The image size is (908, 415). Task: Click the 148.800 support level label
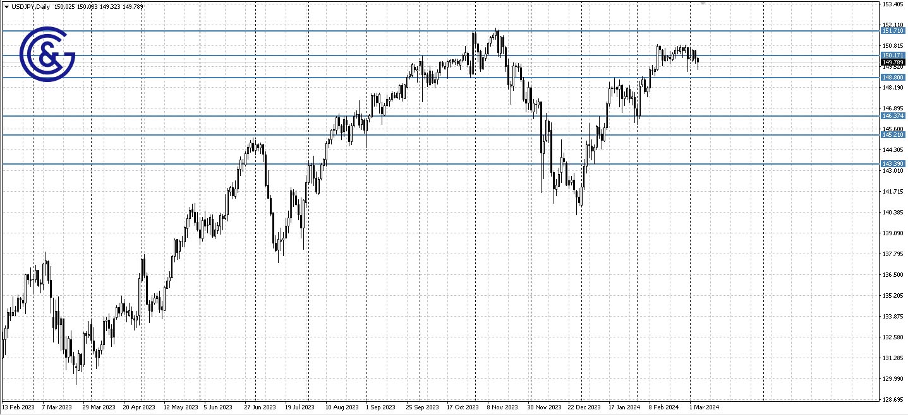(892, 77)
